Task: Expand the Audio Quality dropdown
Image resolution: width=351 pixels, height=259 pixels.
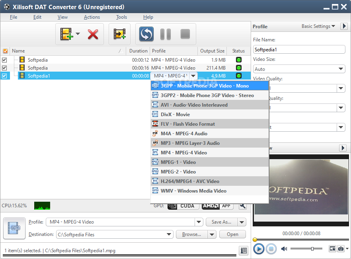Action: click(341, 108)
